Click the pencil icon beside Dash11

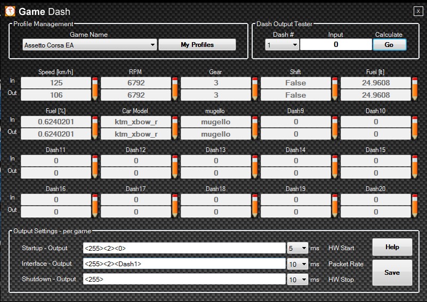click(x=95, y=166)
